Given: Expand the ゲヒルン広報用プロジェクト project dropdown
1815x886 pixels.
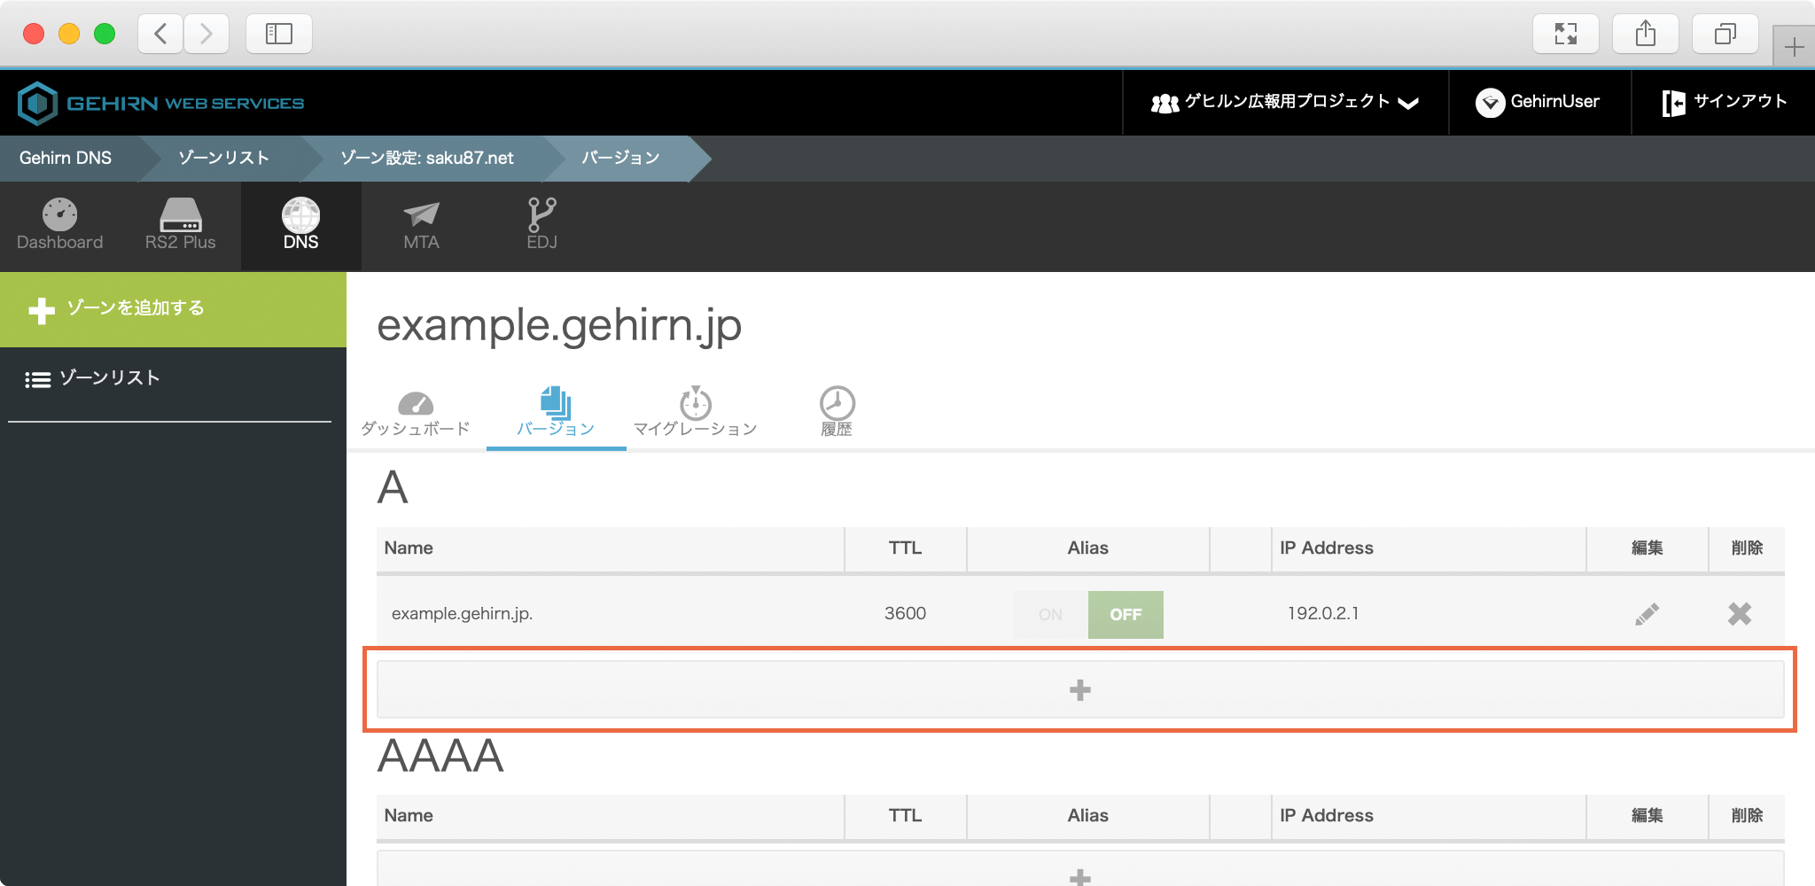Looking at the screenshot, I should [x=1284, y=103].
